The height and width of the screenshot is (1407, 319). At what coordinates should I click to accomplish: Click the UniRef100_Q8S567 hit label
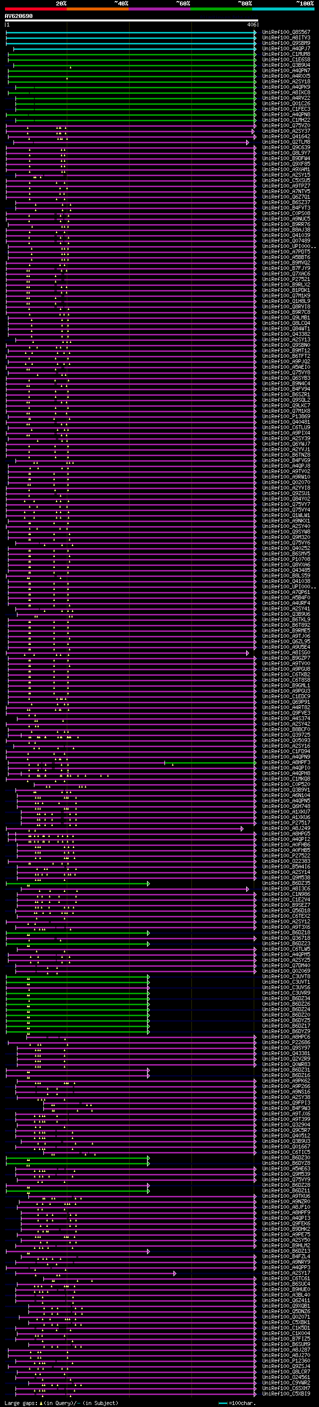[286, 32]
